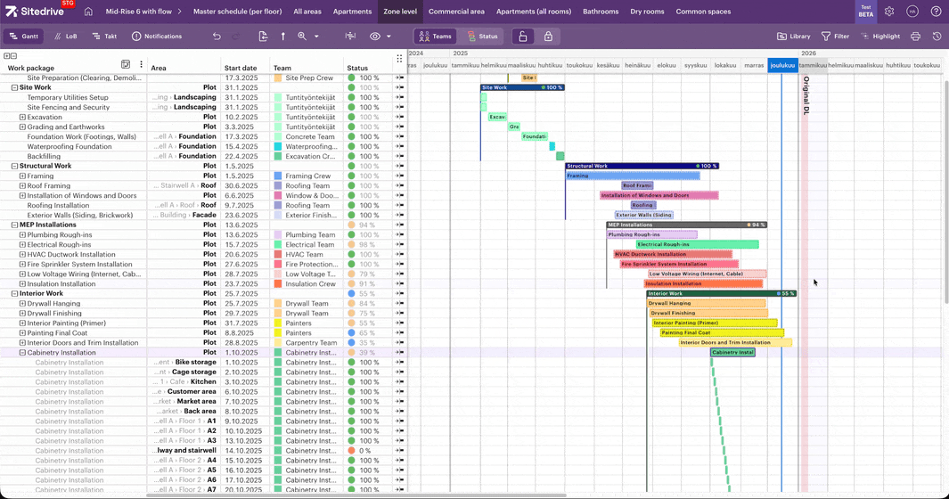Viewport: 949px width, 499px height.
Task: Toggle the eye visibility options
Action: point(375,37)
